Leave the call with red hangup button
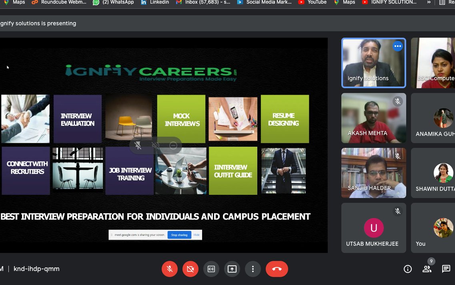455x285 pixels. [277, 269]
